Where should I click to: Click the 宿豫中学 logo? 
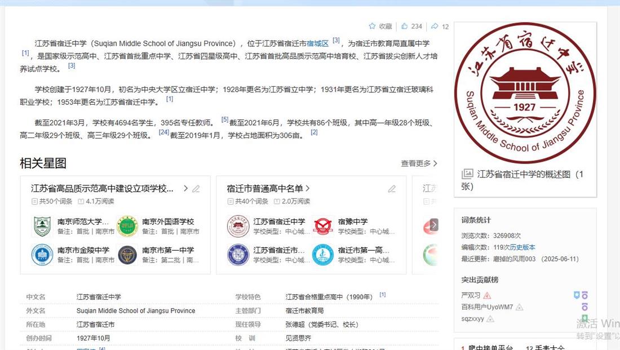pyautogui.click(x=322, y=226)
